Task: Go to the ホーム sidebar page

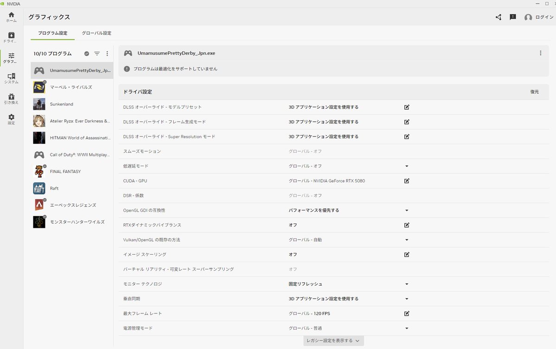Action: [11, 17]
